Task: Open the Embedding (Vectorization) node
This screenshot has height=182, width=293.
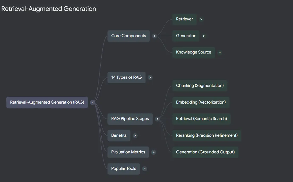Action: [201, 102]
